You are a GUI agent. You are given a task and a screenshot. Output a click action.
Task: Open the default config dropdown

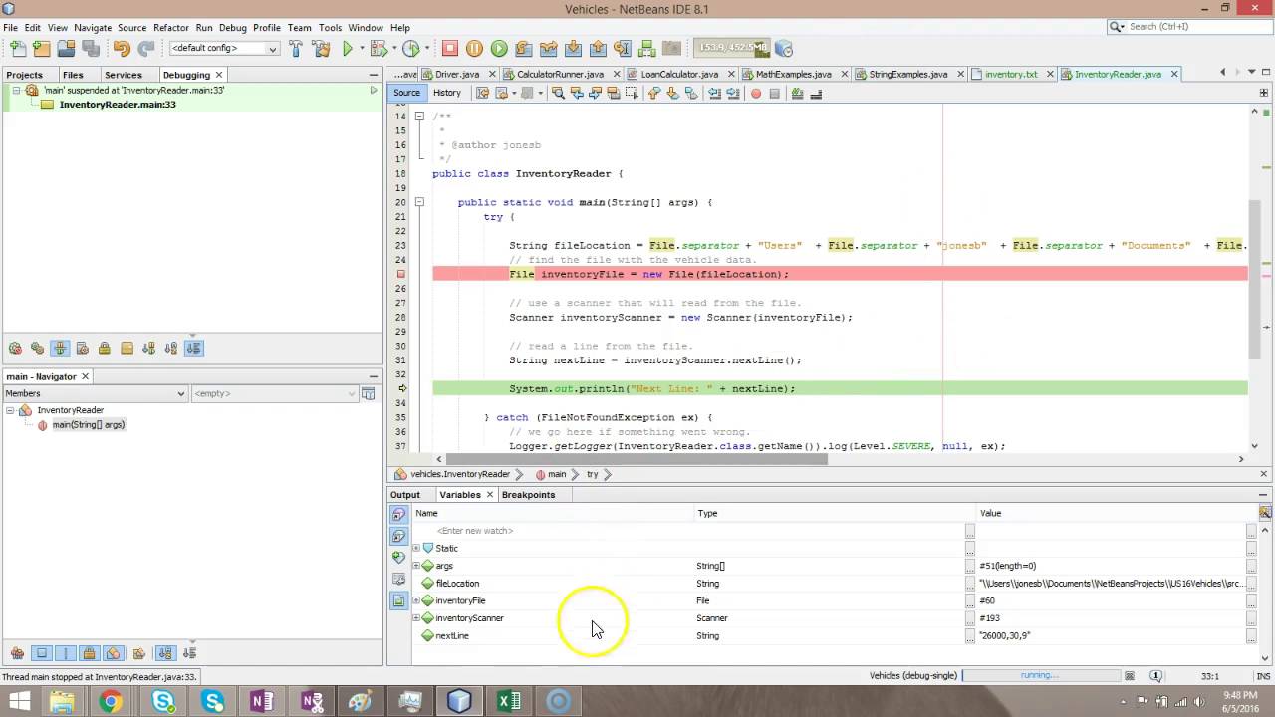224,48
